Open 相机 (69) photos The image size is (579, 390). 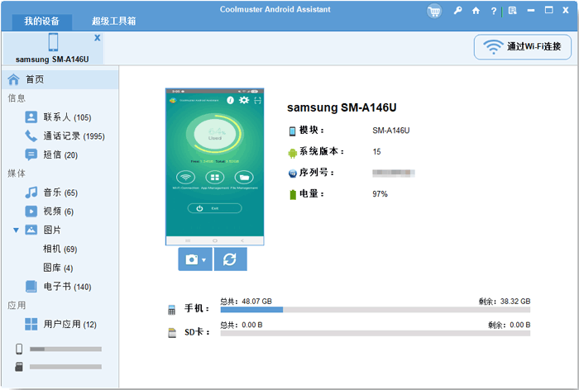[60, 249]
